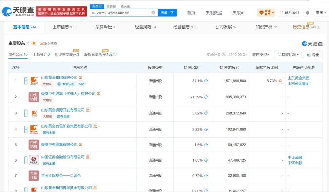Open equity chart icon beside 香港中央结算有限公司
The width and height of the screenshot is (329, 192).
pyautogui.click(x=81, y=145)
